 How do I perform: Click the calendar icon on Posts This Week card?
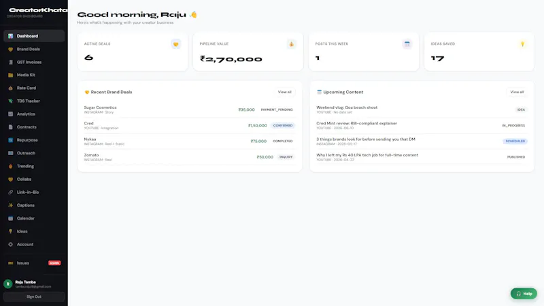coord(407,44)
